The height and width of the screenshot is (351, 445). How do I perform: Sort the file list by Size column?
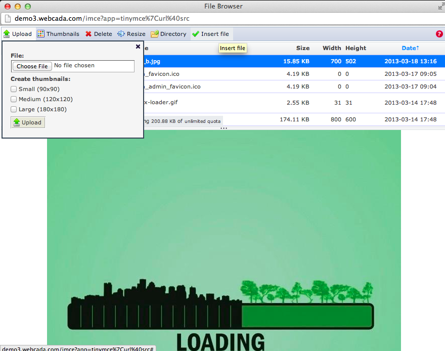pos(303,48)
